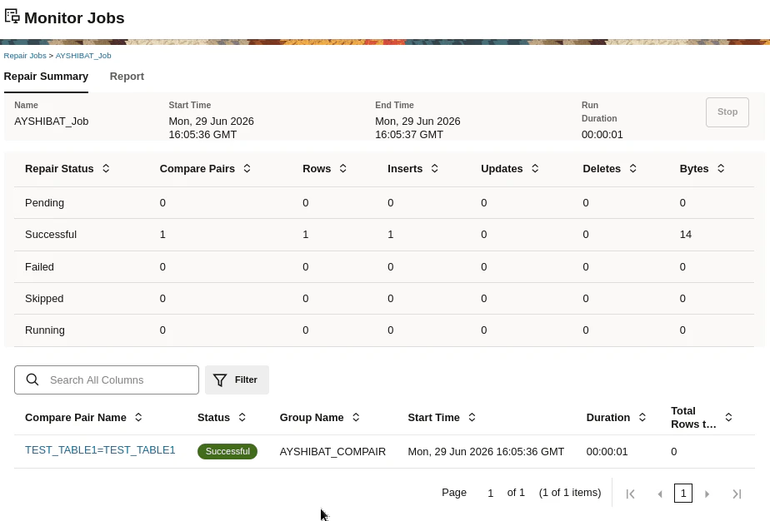Sort by Duration column arrows
This screenshot has width=770, height=521.
click(642, 418)
